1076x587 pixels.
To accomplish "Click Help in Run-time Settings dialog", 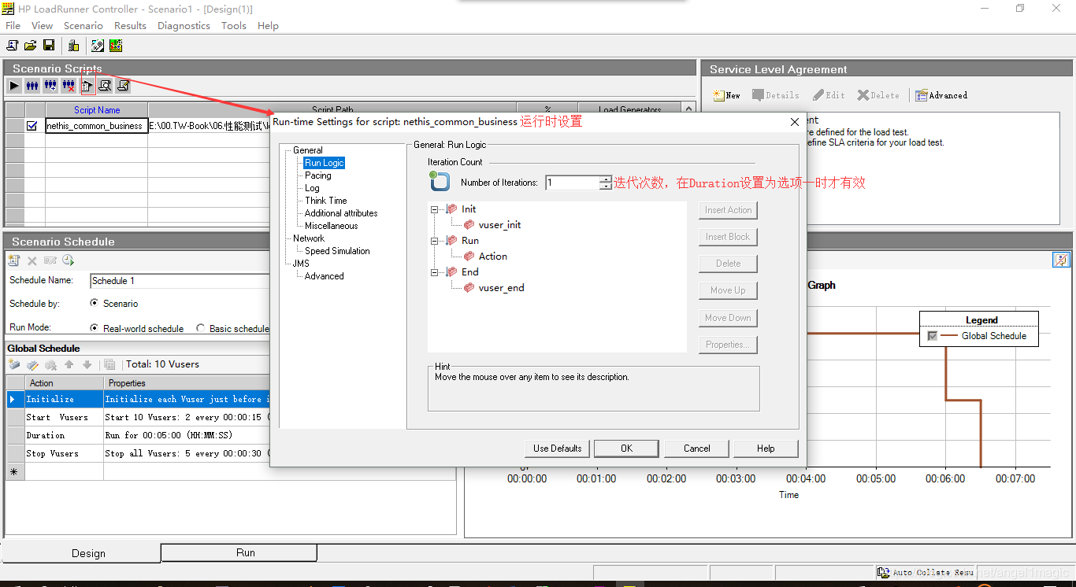I will tap(766, 449).
